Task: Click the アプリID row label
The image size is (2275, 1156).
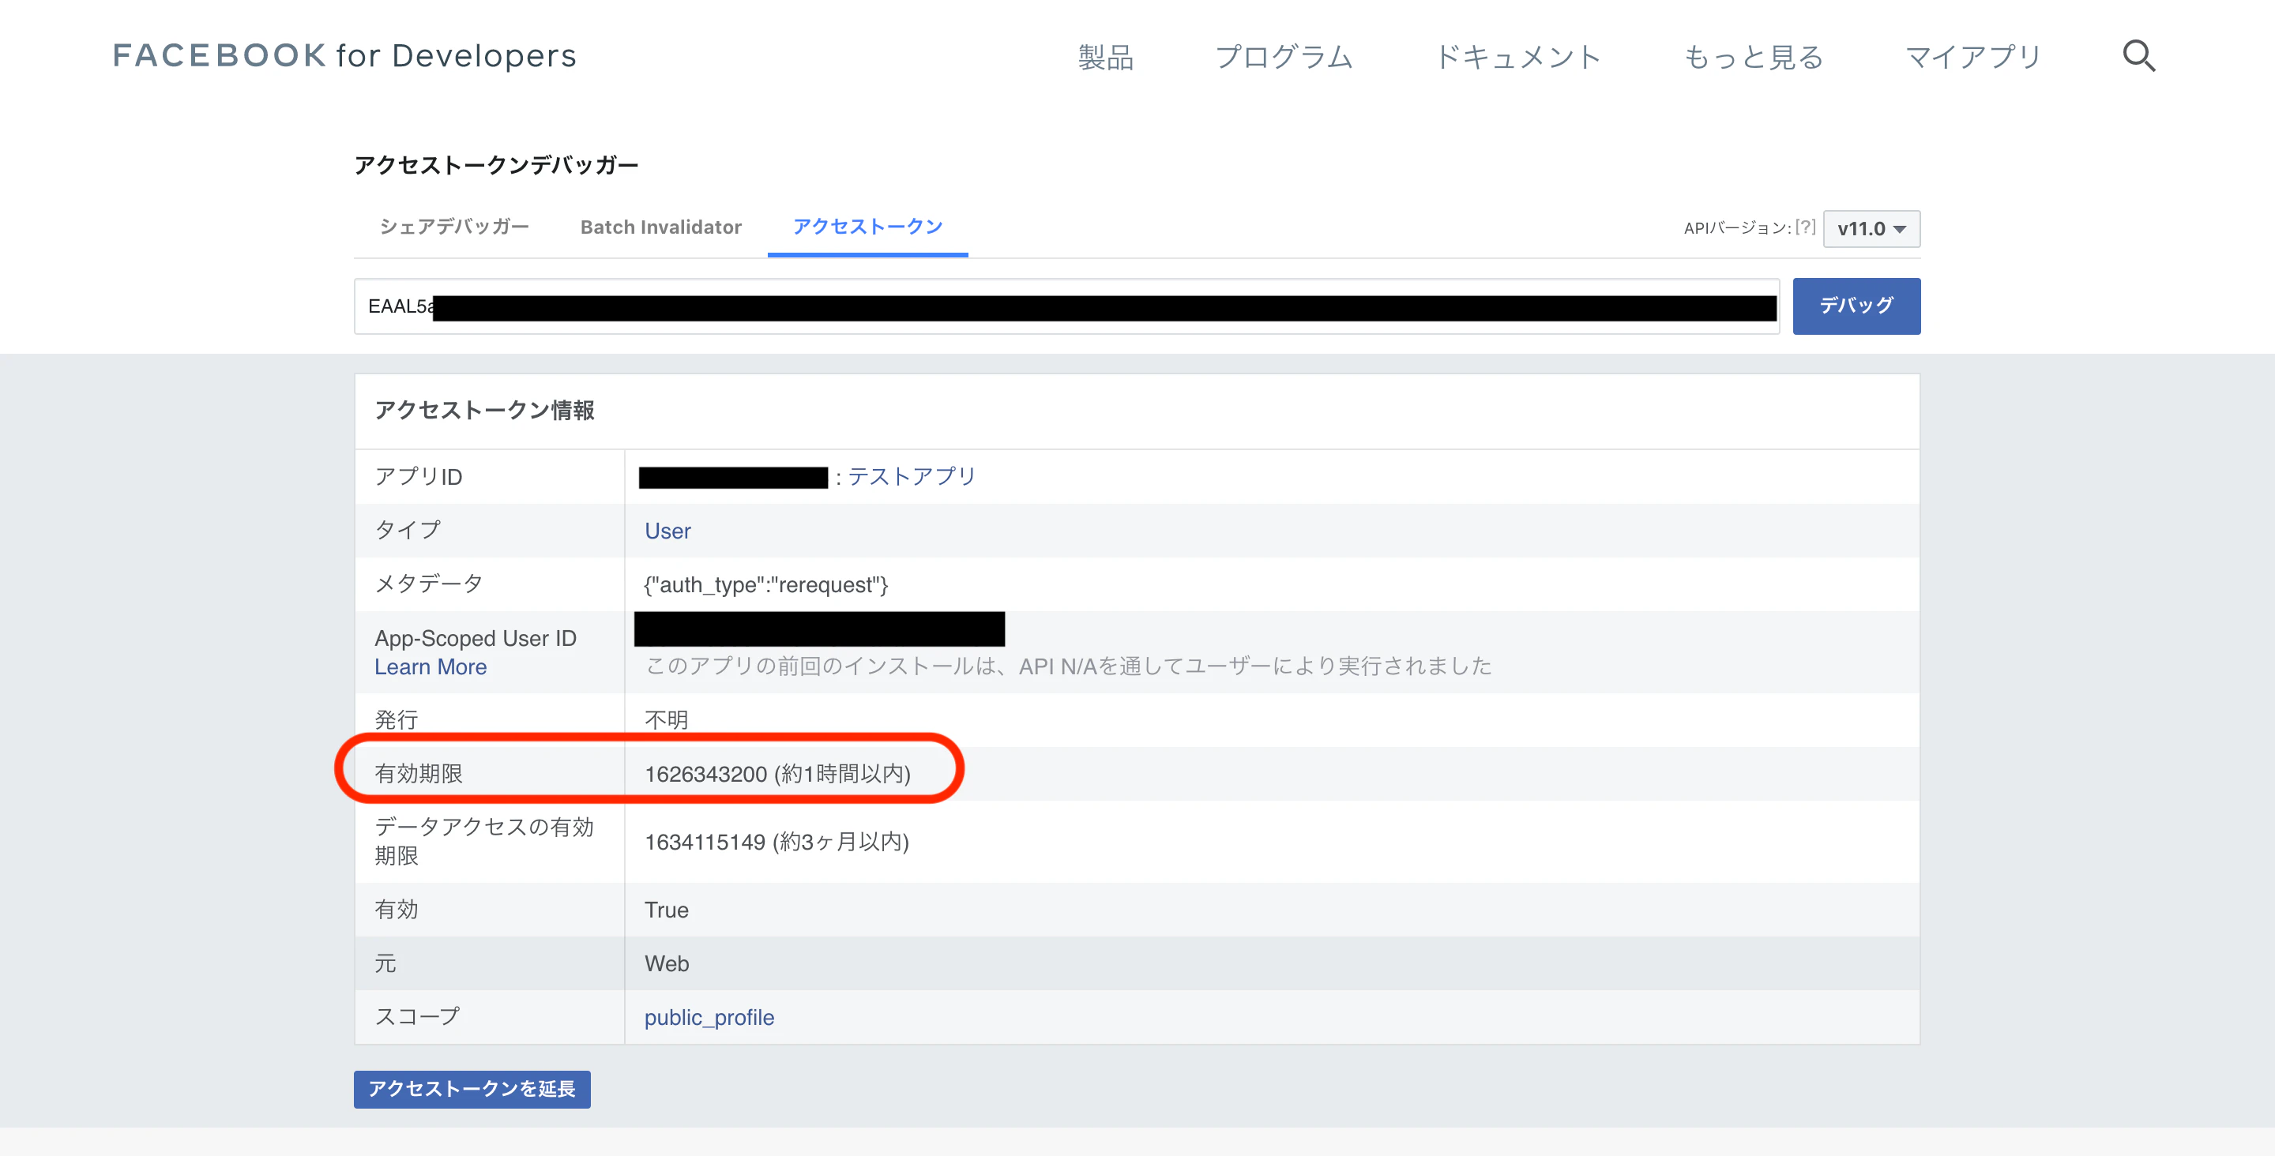Action: coord(419,477)
